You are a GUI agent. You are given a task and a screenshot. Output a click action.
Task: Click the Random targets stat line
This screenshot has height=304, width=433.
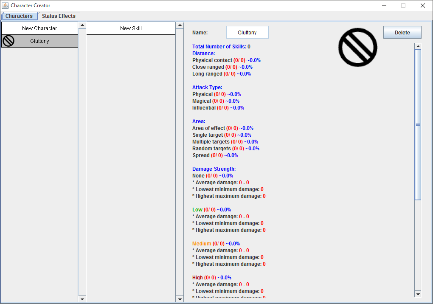coord(226,149)
